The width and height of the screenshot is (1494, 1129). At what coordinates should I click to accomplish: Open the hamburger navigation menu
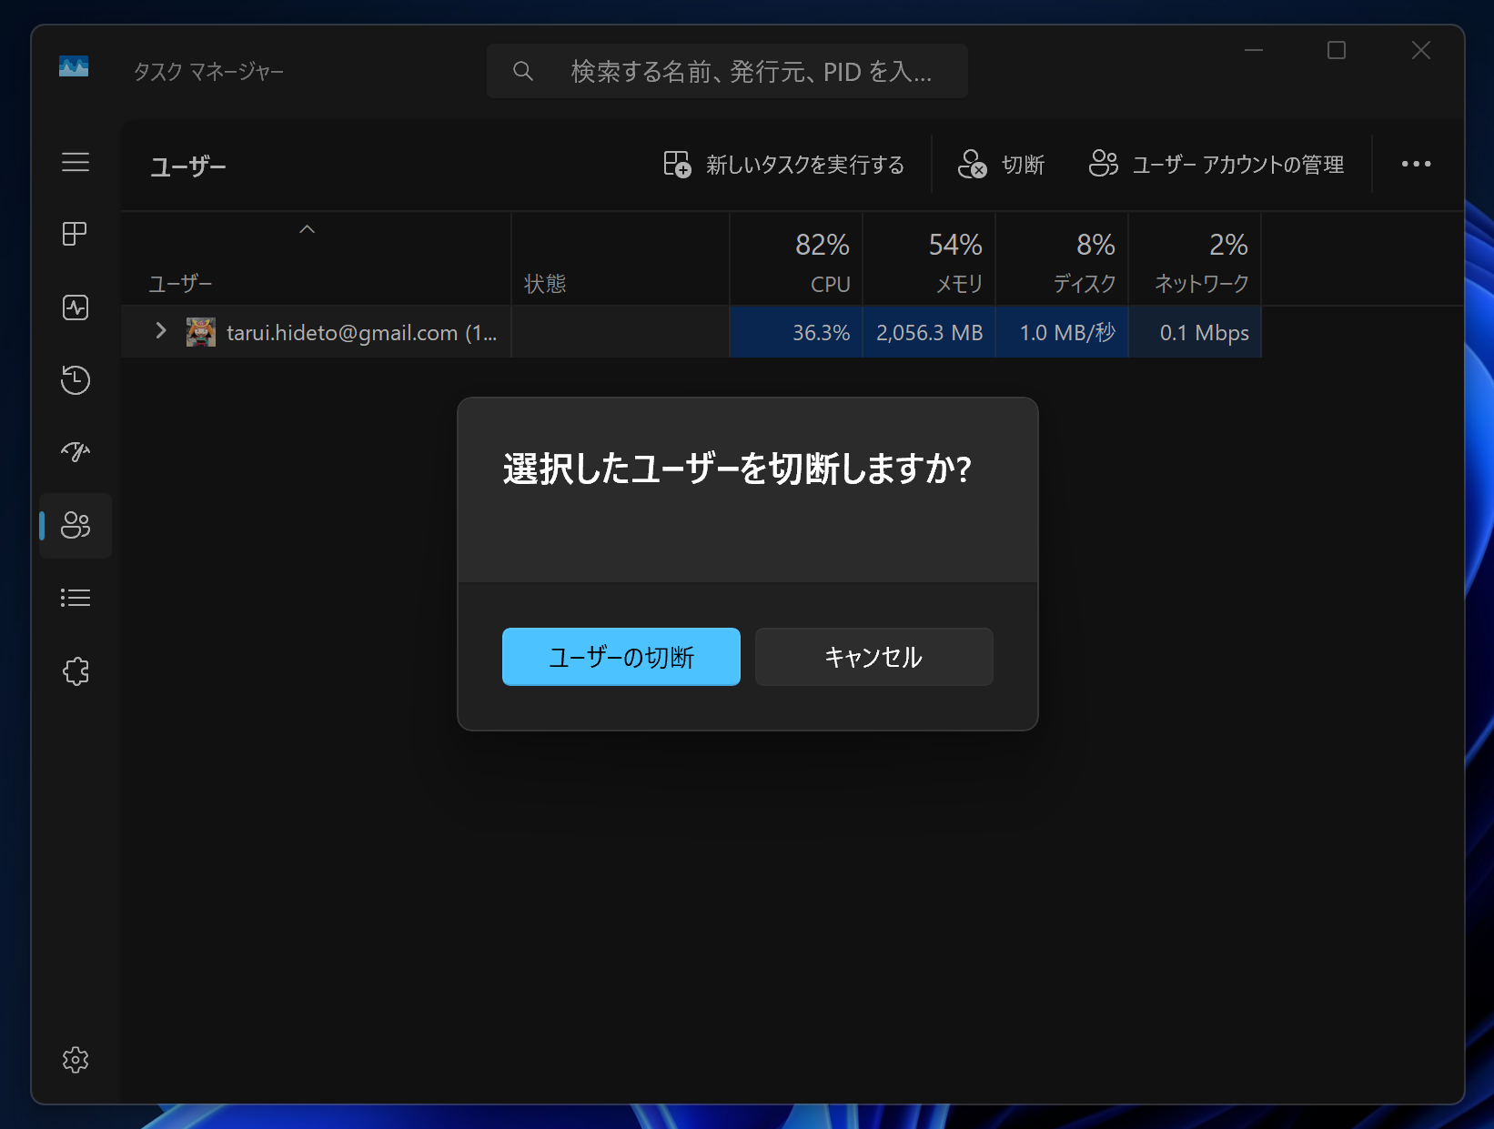tap(76, 163)
